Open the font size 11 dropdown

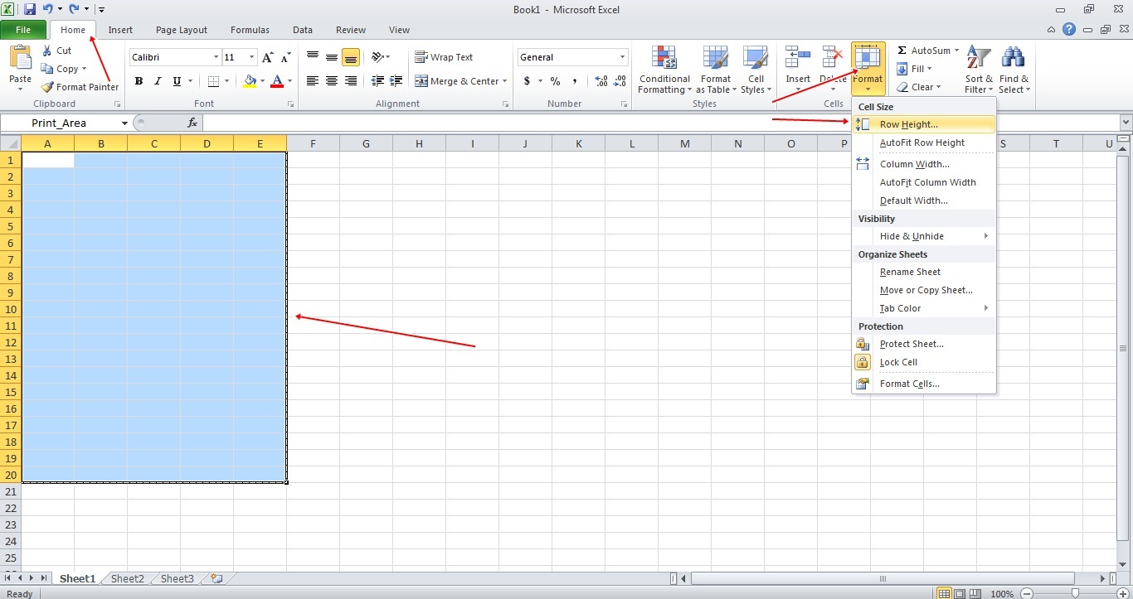click(252, 57)
